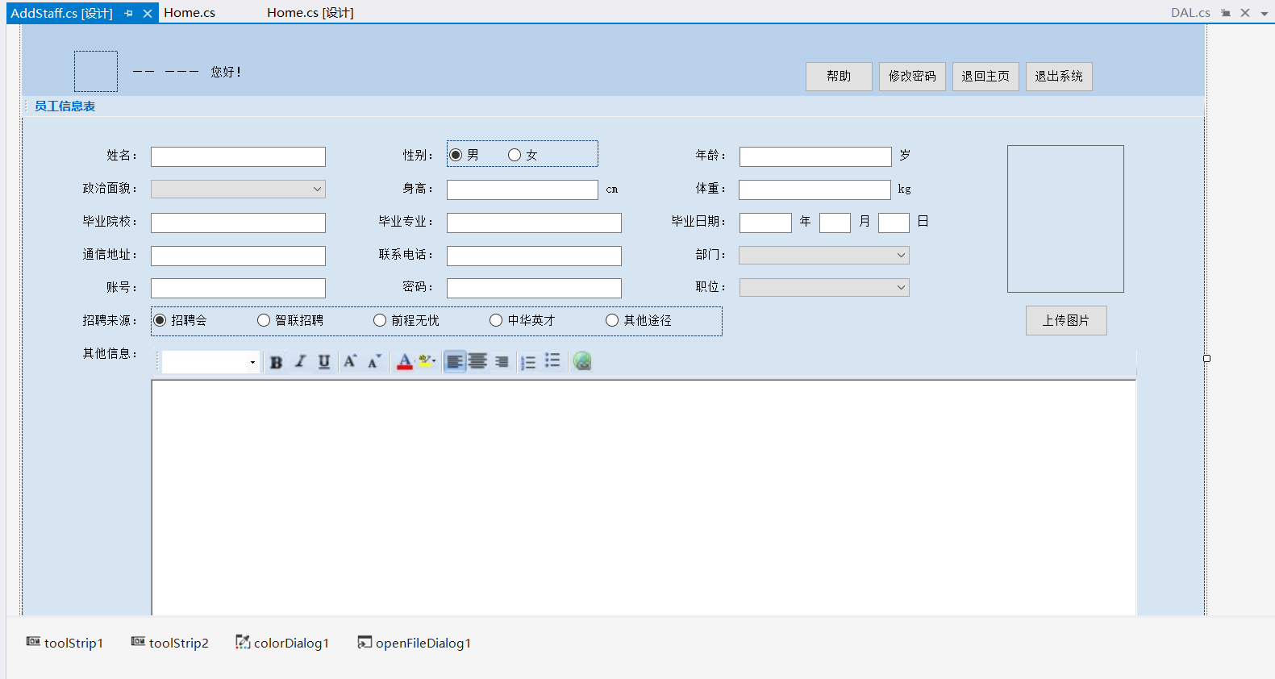The height and width of the screenshot is (679, 1275).
Task: Select the openFileDialog1 component in the tray
Action: pos(415,643)
